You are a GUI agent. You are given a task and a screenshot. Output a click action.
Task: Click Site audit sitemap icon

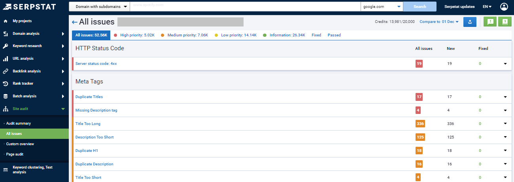tap(6, 109)
